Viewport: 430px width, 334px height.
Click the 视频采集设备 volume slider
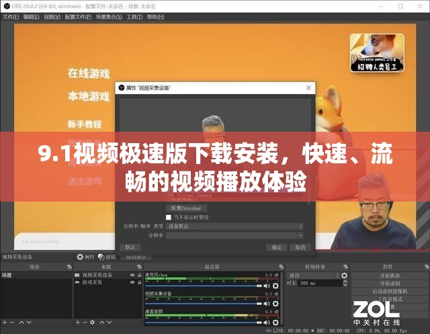204,304
